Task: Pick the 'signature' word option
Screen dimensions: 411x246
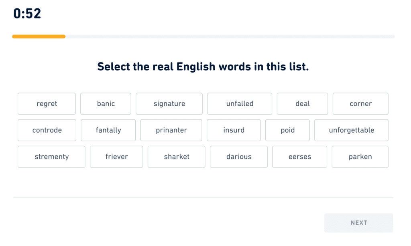Action: click(169, 104)
